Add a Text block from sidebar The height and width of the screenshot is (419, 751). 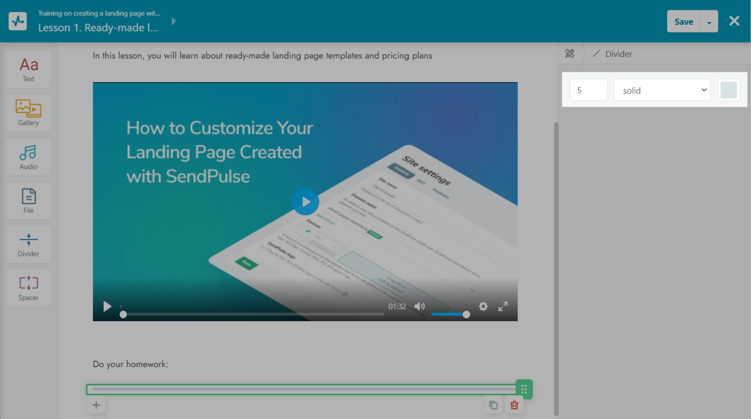[x=28, y=70]
